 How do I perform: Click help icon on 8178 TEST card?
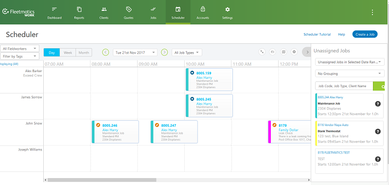(378, 159)
